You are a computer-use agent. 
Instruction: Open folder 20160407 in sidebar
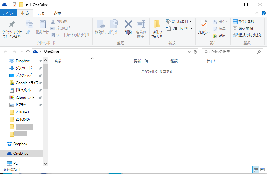point(23,119)
